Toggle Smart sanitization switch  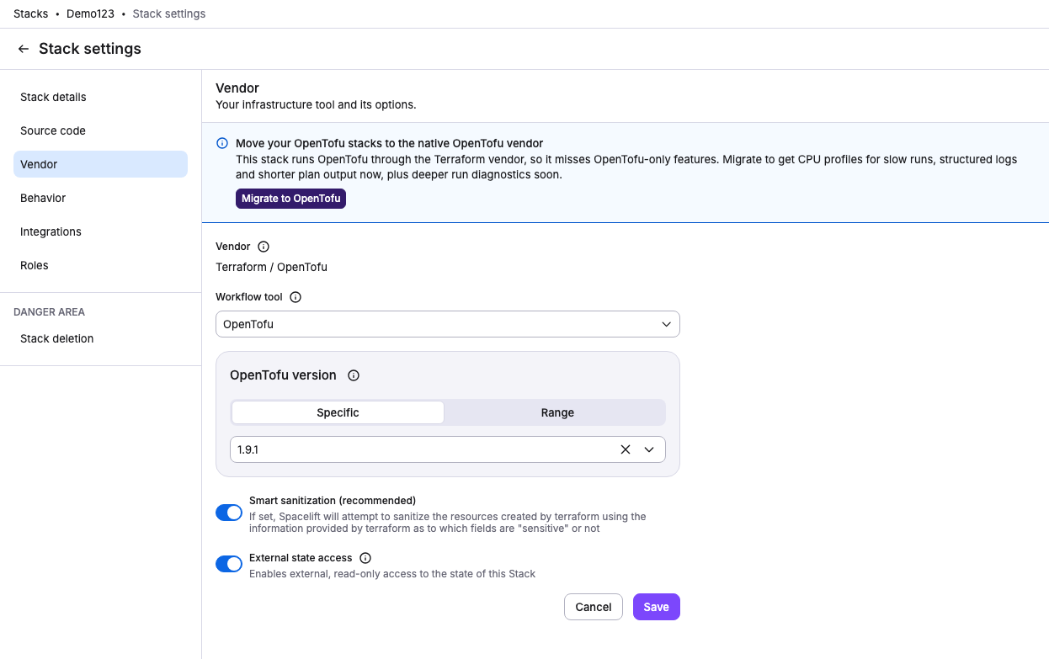(x=229, y=513)
